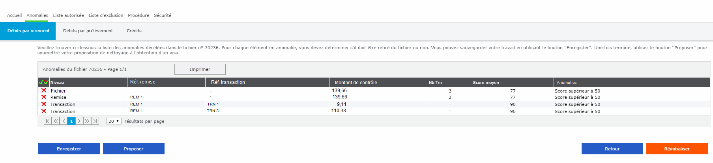
Task: Go to the last page of results
Action: pos(95,121)
